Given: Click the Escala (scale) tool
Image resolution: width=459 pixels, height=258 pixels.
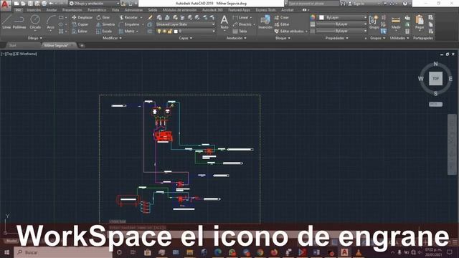Looking at the screenshot, I should pyautogui.click(x=104, y=31).
